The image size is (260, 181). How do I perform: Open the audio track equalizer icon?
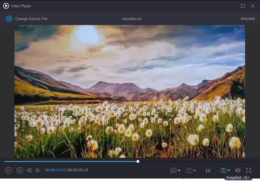(x=173, y=170)
